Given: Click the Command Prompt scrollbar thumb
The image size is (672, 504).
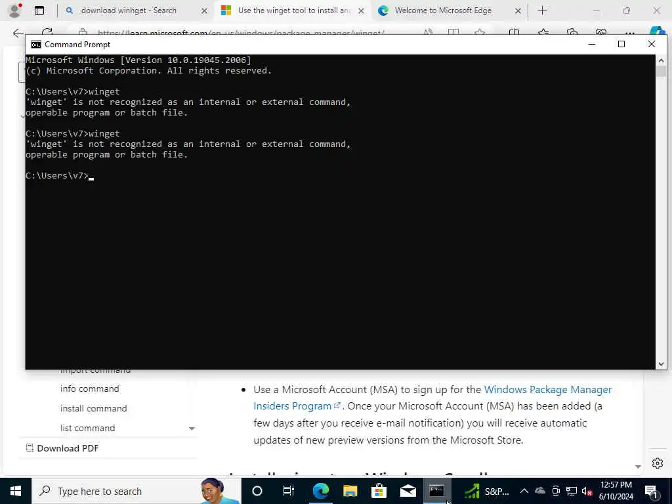Looking at the screenshot, I should [x=661, y=72].
